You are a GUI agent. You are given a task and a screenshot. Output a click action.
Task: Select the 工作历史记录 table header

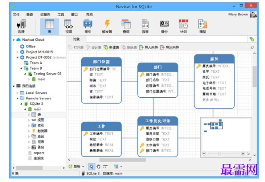coord(157,121)
